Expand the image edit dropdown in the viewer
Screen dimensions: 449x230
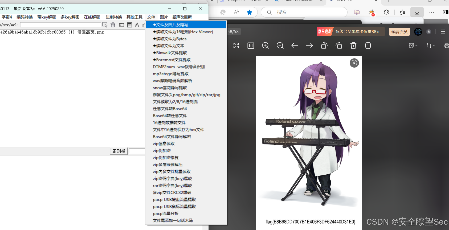coord(413,46)
